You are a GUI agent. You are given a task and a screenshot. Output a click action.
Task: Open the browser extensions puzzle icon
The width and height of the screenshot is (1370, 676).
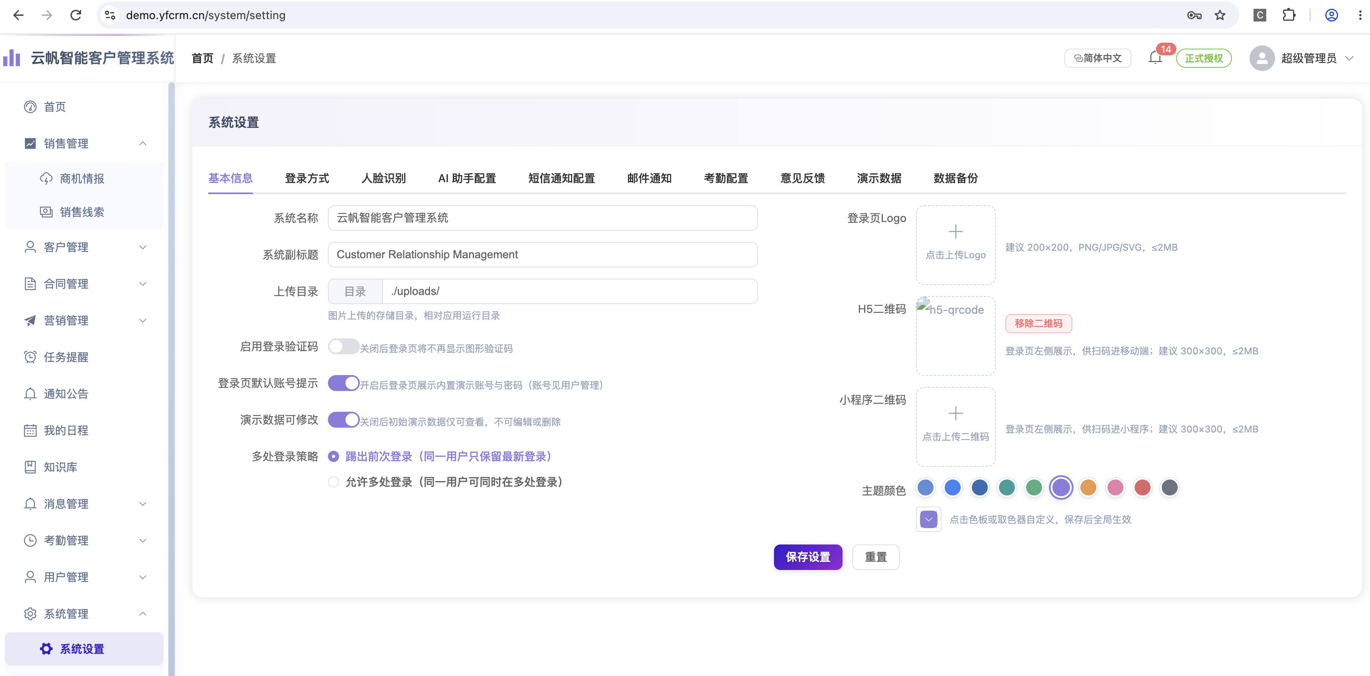pos(1289,15)
